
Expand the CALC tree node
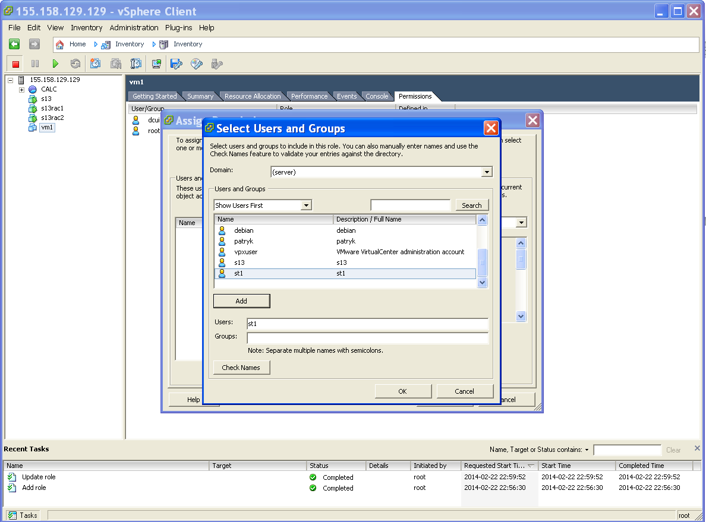click(21, 90)
